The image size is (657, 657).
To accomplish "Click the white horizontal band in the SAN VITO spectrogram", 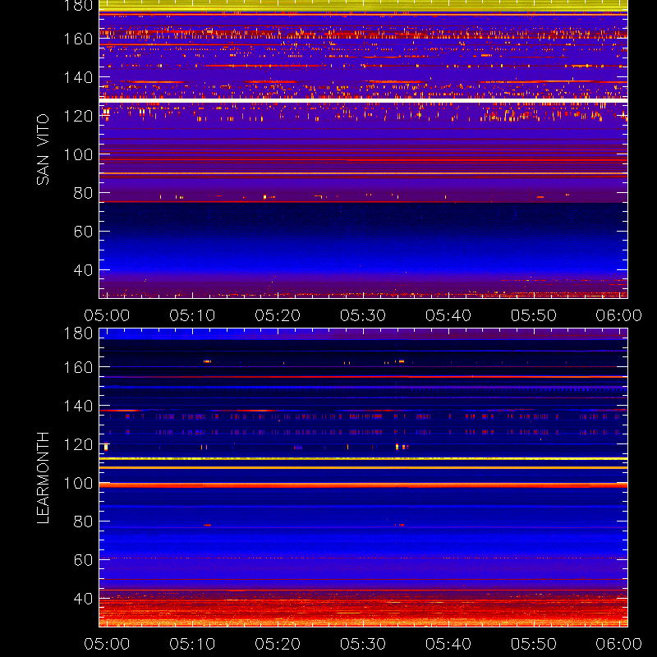I will 363,100.
